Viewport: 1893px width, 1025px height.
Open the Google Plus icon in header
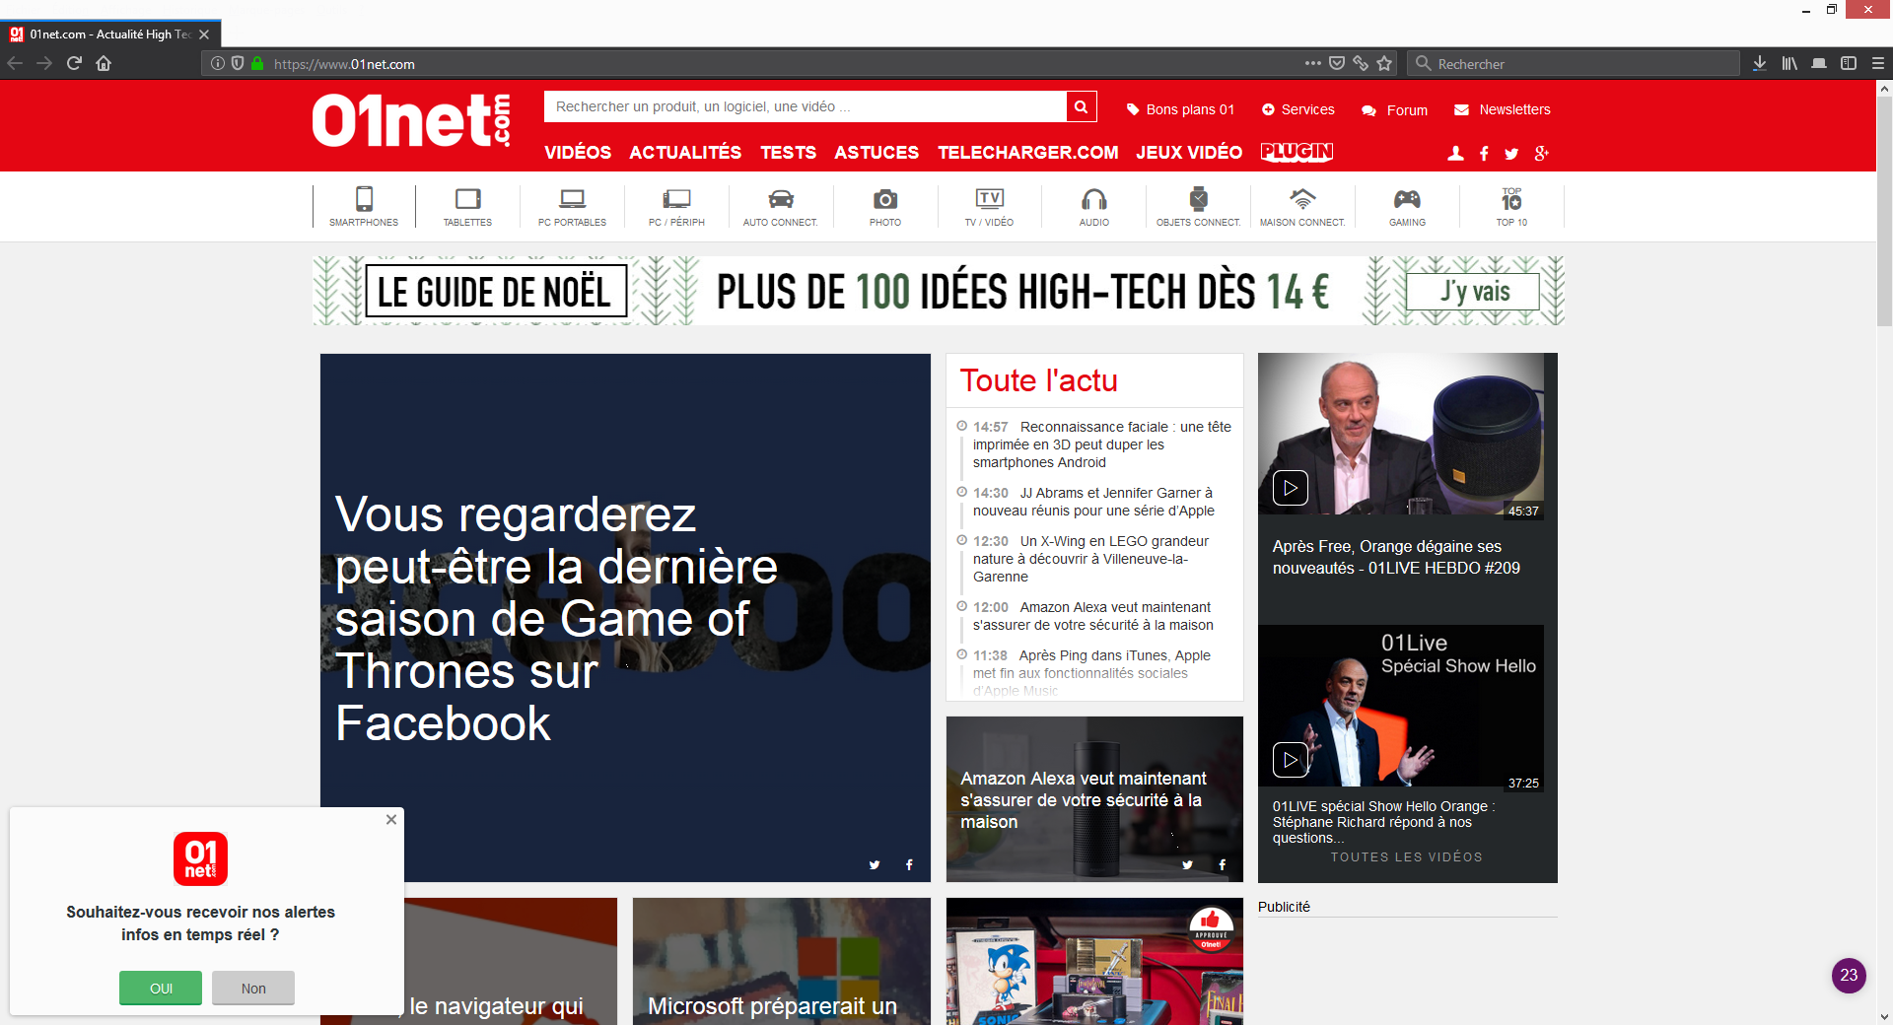(1541, 154)
